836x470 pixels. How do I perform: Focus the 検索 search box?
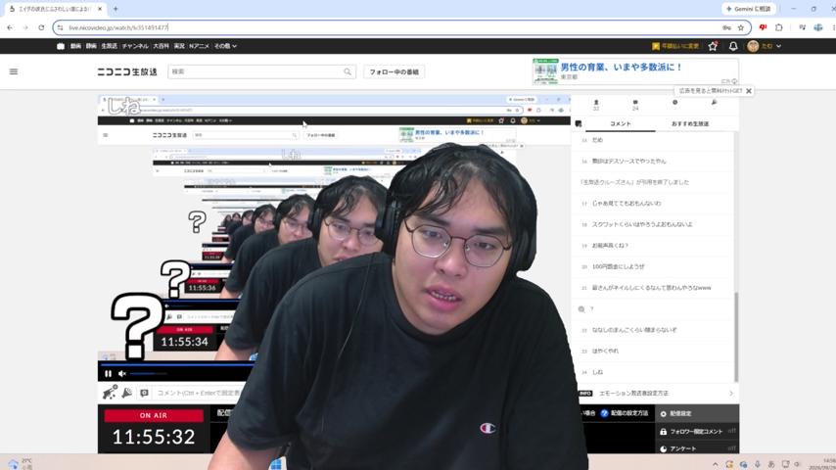(x=255, y=71)
